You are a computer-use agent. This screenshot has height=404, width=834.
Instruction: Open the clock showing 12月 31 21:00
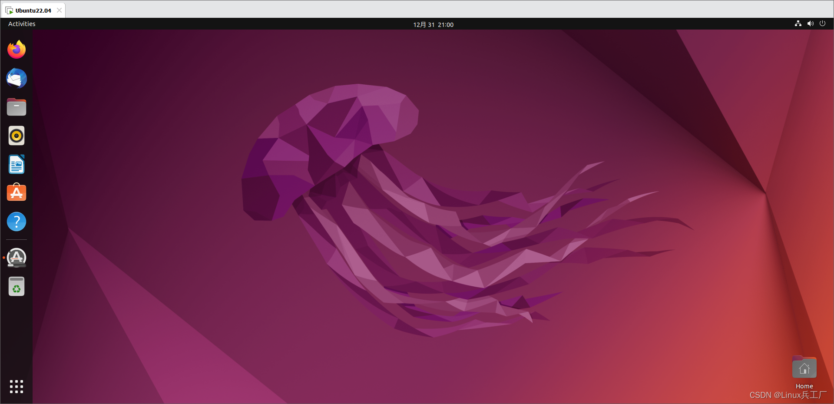(433, 24)
